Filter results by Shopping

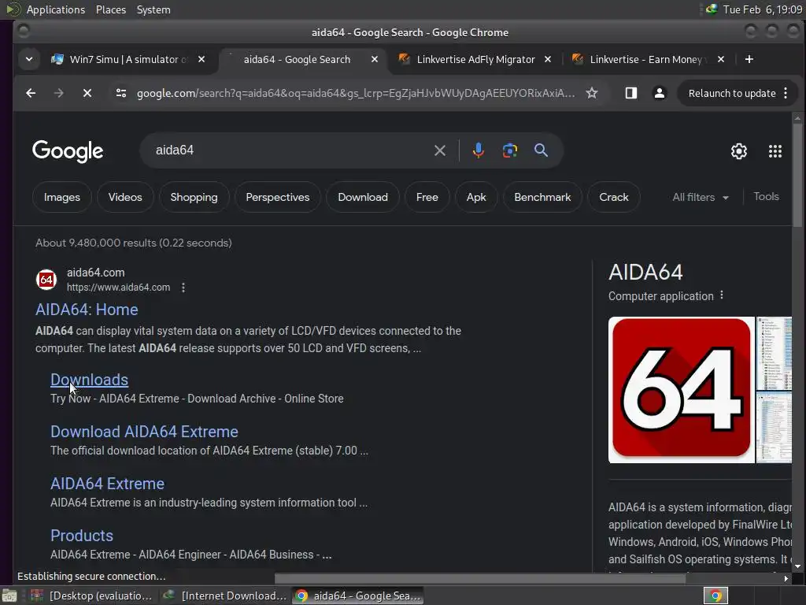click(194, 197)
